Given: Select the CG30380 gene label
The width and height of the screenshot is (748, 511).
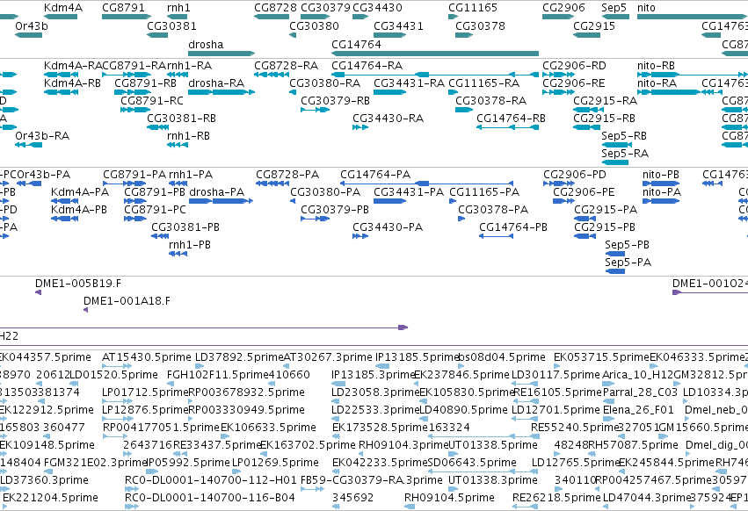Looking at the screenshot, I should (x=314, y=25).
